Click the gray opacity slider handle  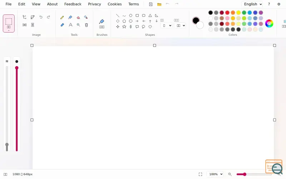[x=7, y=145]
